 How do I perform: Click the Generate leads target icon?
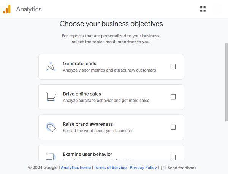click(51, 67)
